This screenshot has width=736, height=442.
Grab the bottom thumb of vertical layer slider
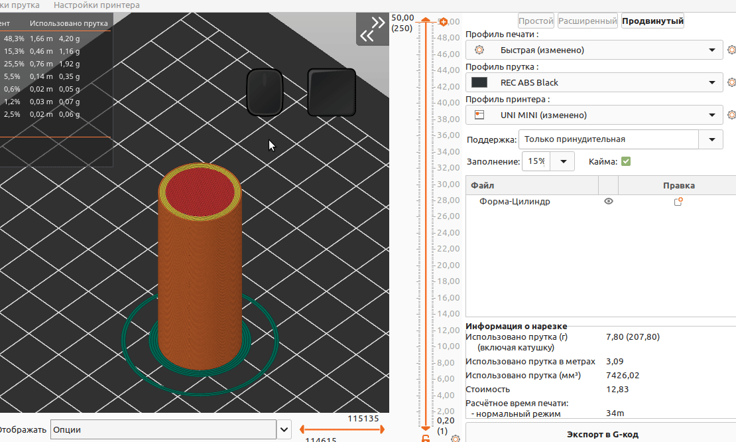(425, 428)
